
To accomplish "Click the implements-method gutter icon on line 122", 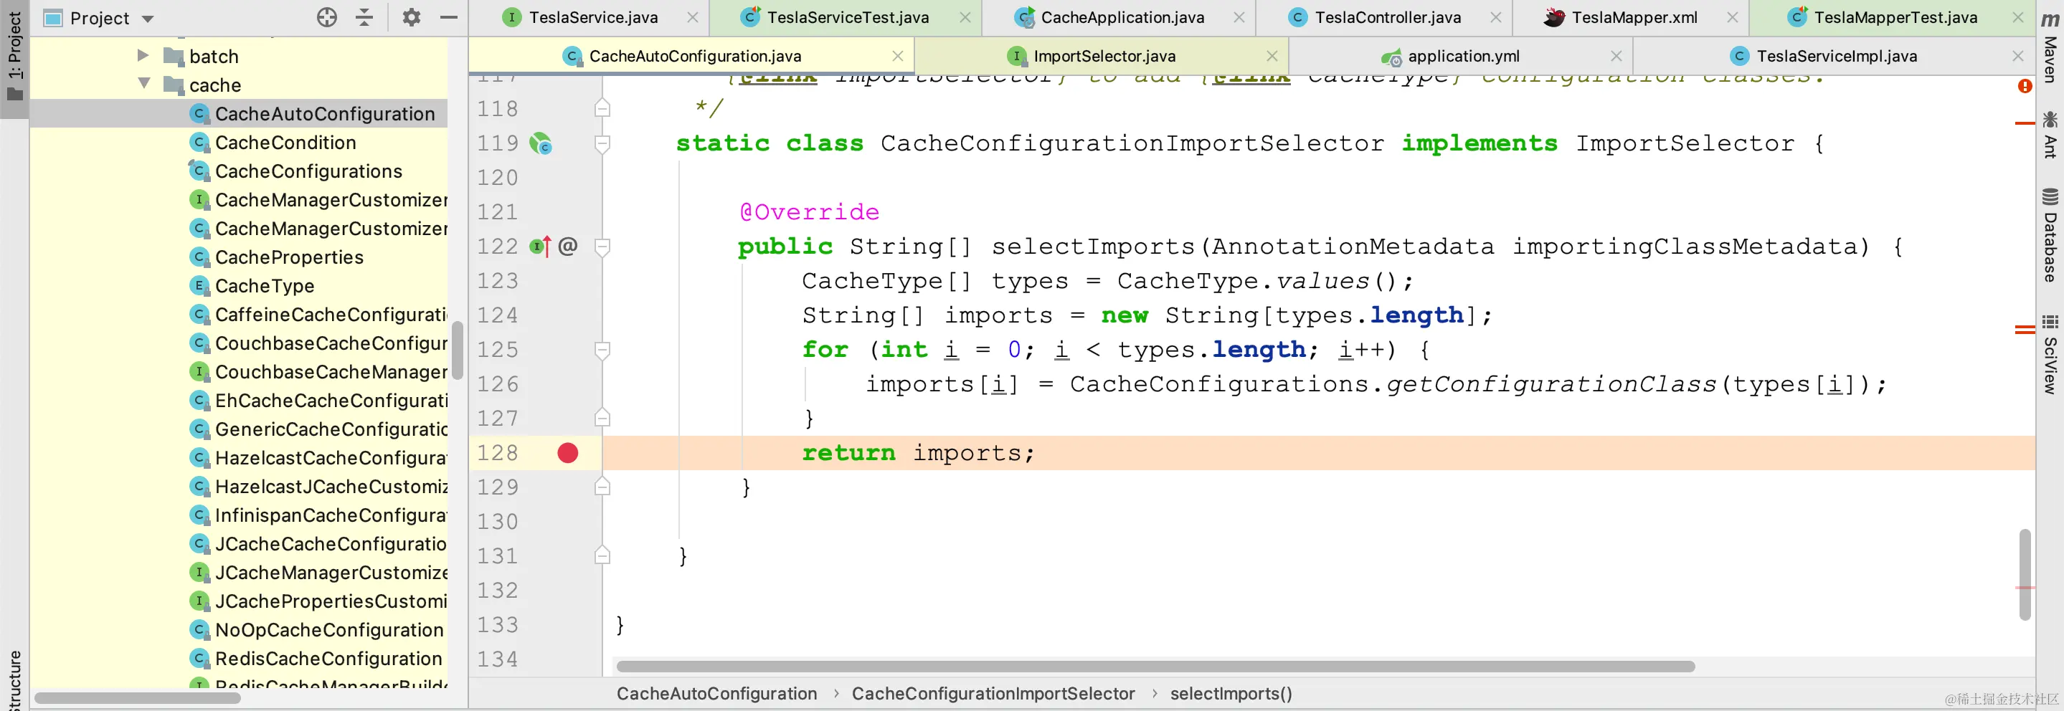I will tap(541, 247).
